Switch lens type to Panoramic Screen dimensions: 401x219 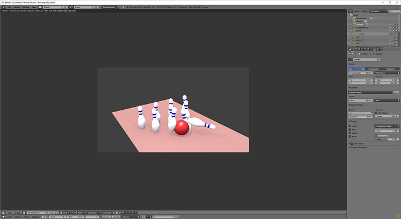pyautogui.click(x=391, y=69)
